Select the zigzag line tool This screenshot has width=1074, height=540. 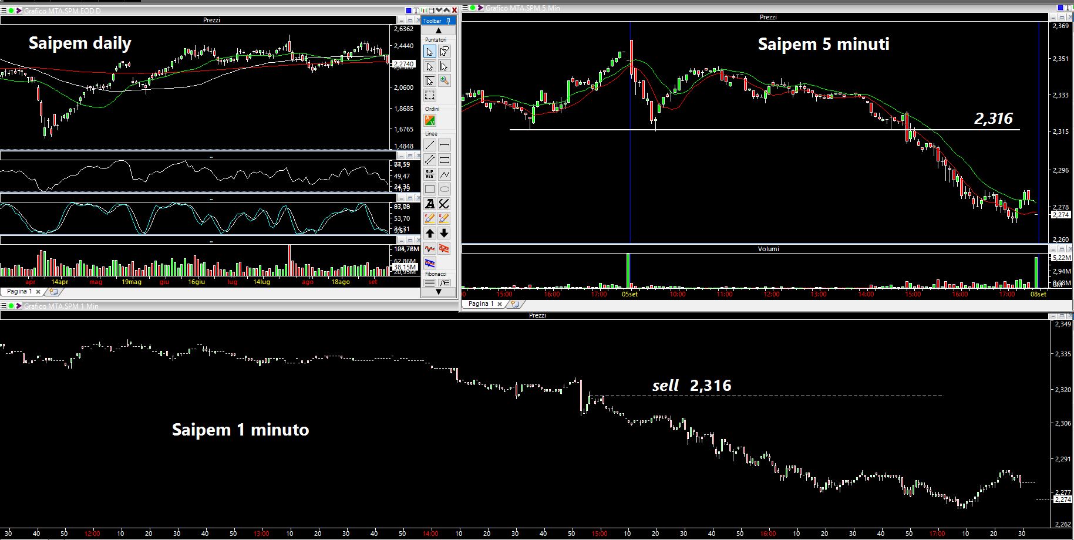pos(445,174)
